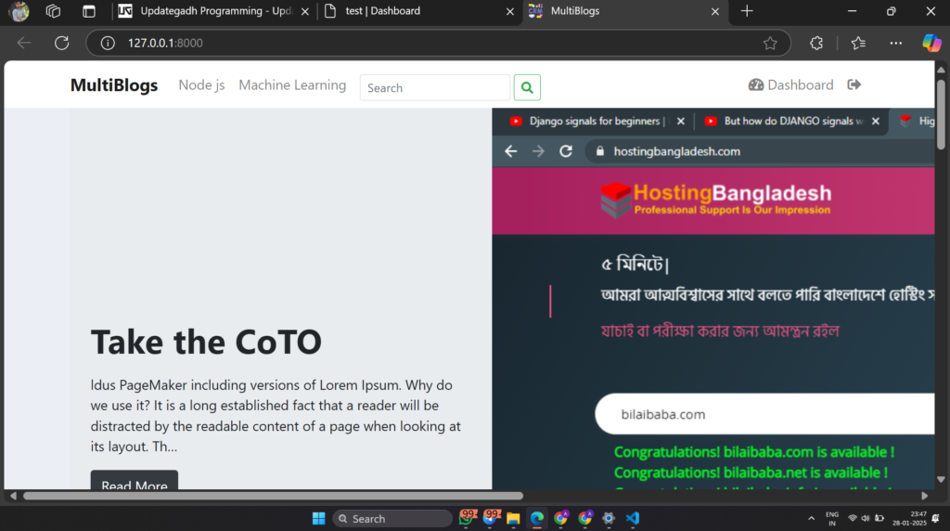Open the ENG IN language indicator
The height and width of the screenshot is (531, 950).
point(832,518)
